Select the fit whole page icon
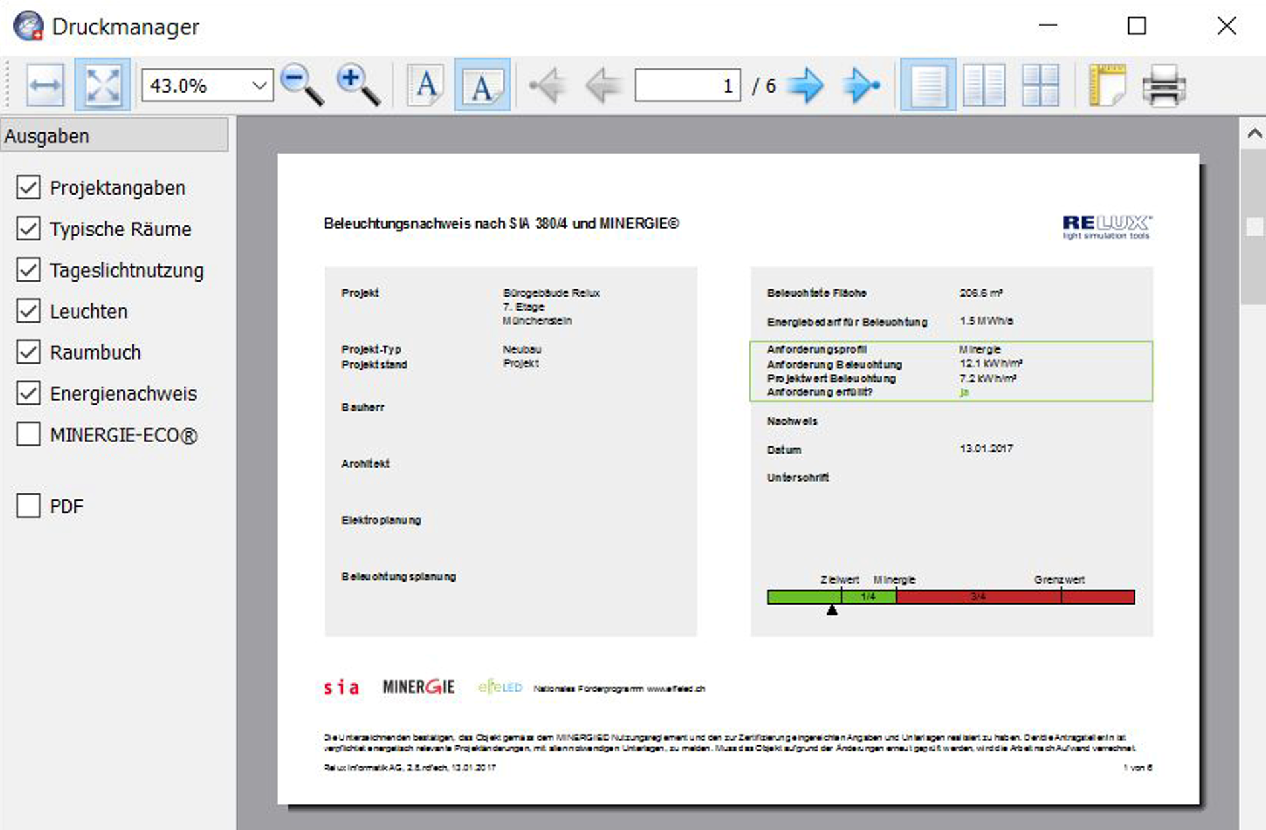The height and width of the screenshot is (830, 1266). [102, 85]
